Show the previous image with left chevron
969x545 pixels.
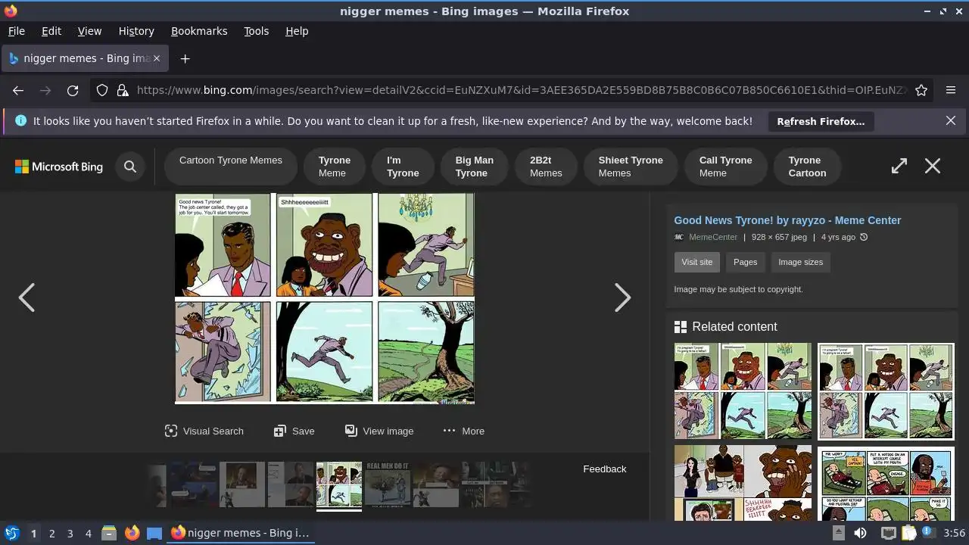click(26, 297)
